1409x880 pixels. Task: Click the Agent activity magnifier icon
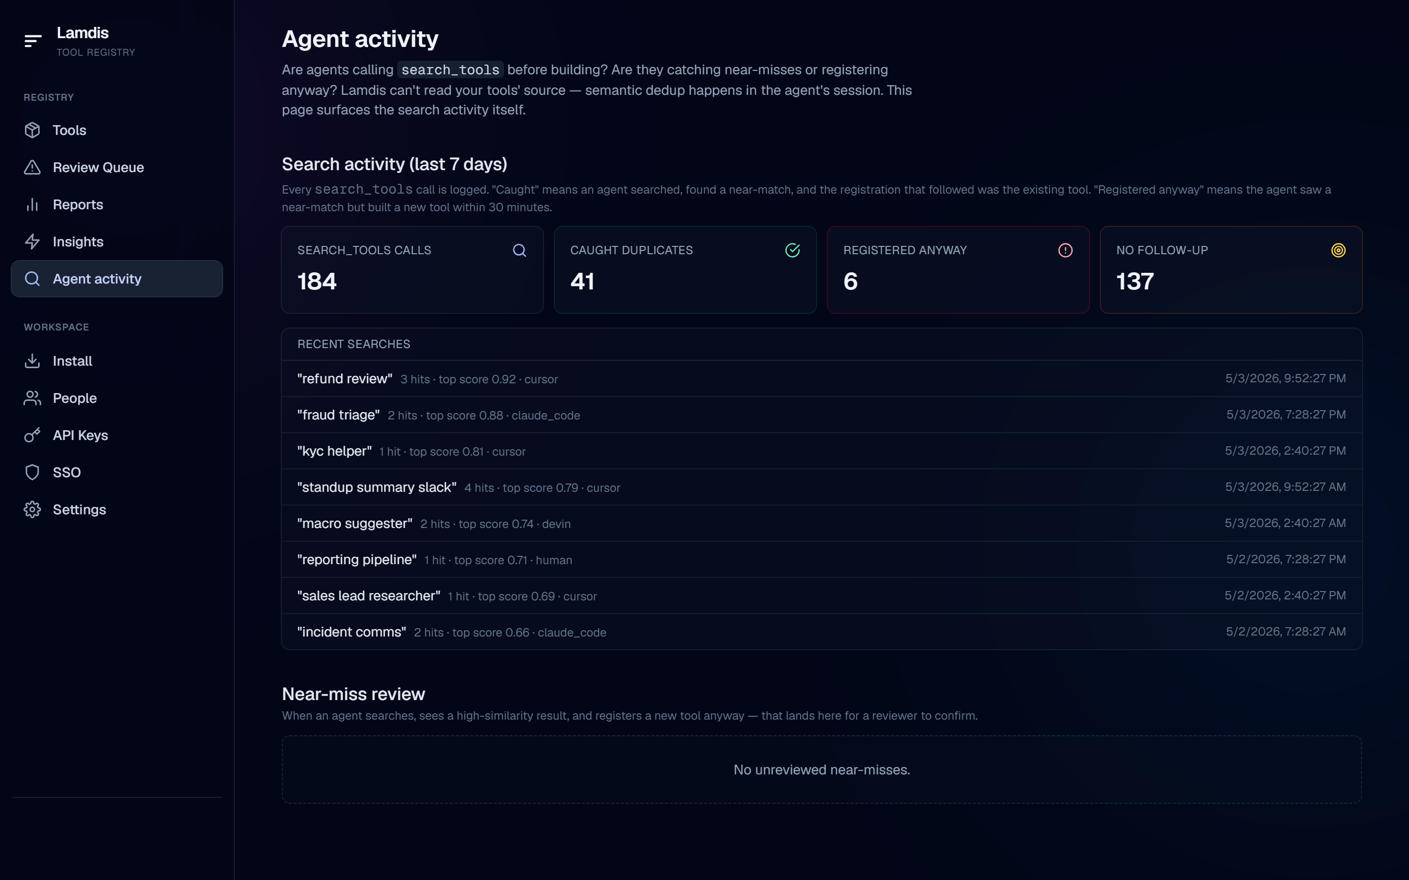pyautogui.click(x=33, y=279)
